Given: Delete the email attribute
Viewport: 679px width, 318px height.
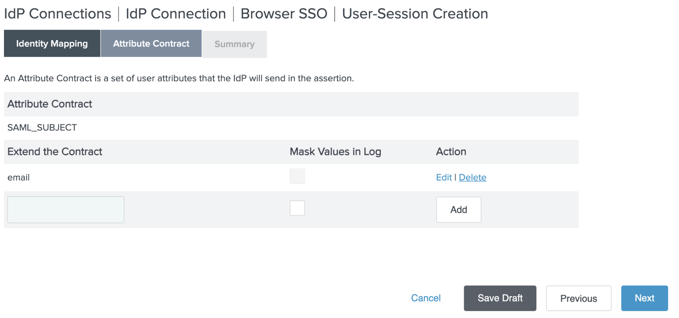Looking at the screenshot, I should [472, 177].
